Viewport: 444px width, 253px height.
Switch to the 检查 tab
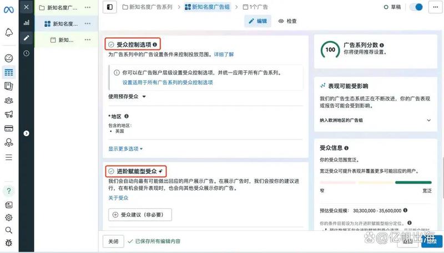point(287,21)
